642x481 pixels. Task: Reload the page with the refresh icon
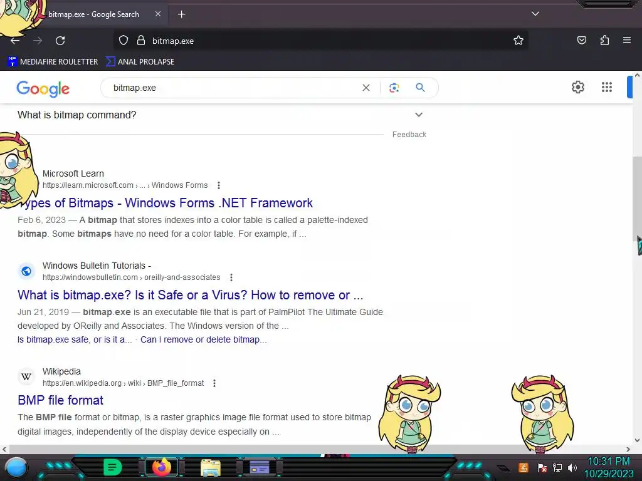click(60, 41)
